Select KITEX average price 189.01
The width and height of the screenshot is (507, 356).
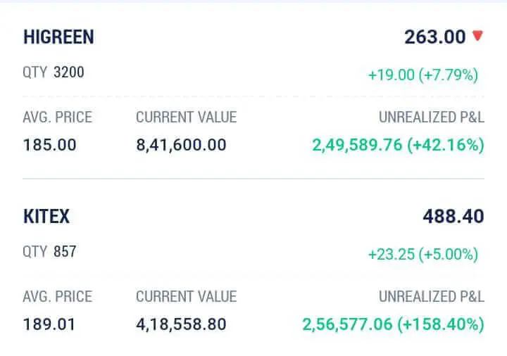[49, 325]
